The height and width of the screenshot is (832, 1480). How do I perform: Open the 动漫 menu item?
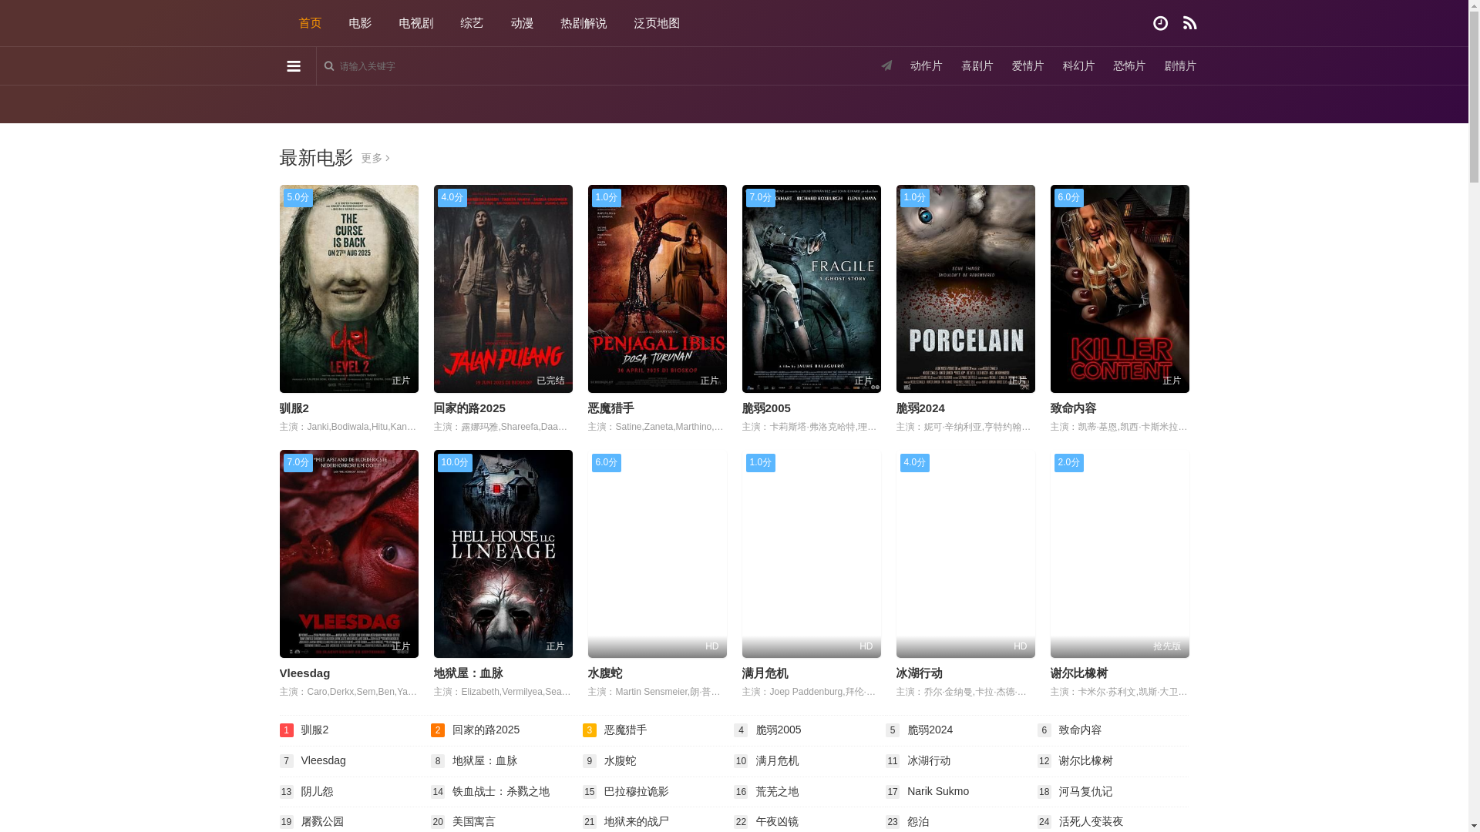click(x=522, y=23)
